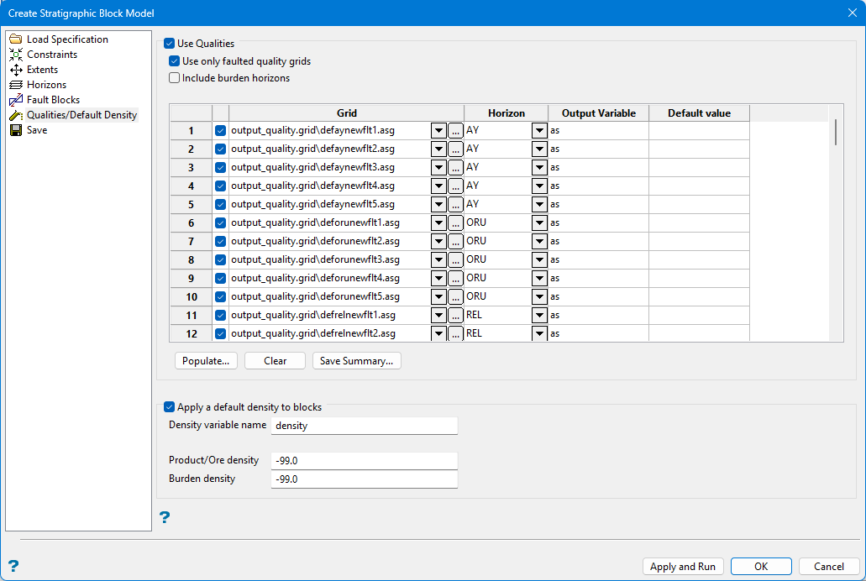Select Qualities/Default Density page in sidebar
Screen dimensions: 866x581
coord(81,115)
